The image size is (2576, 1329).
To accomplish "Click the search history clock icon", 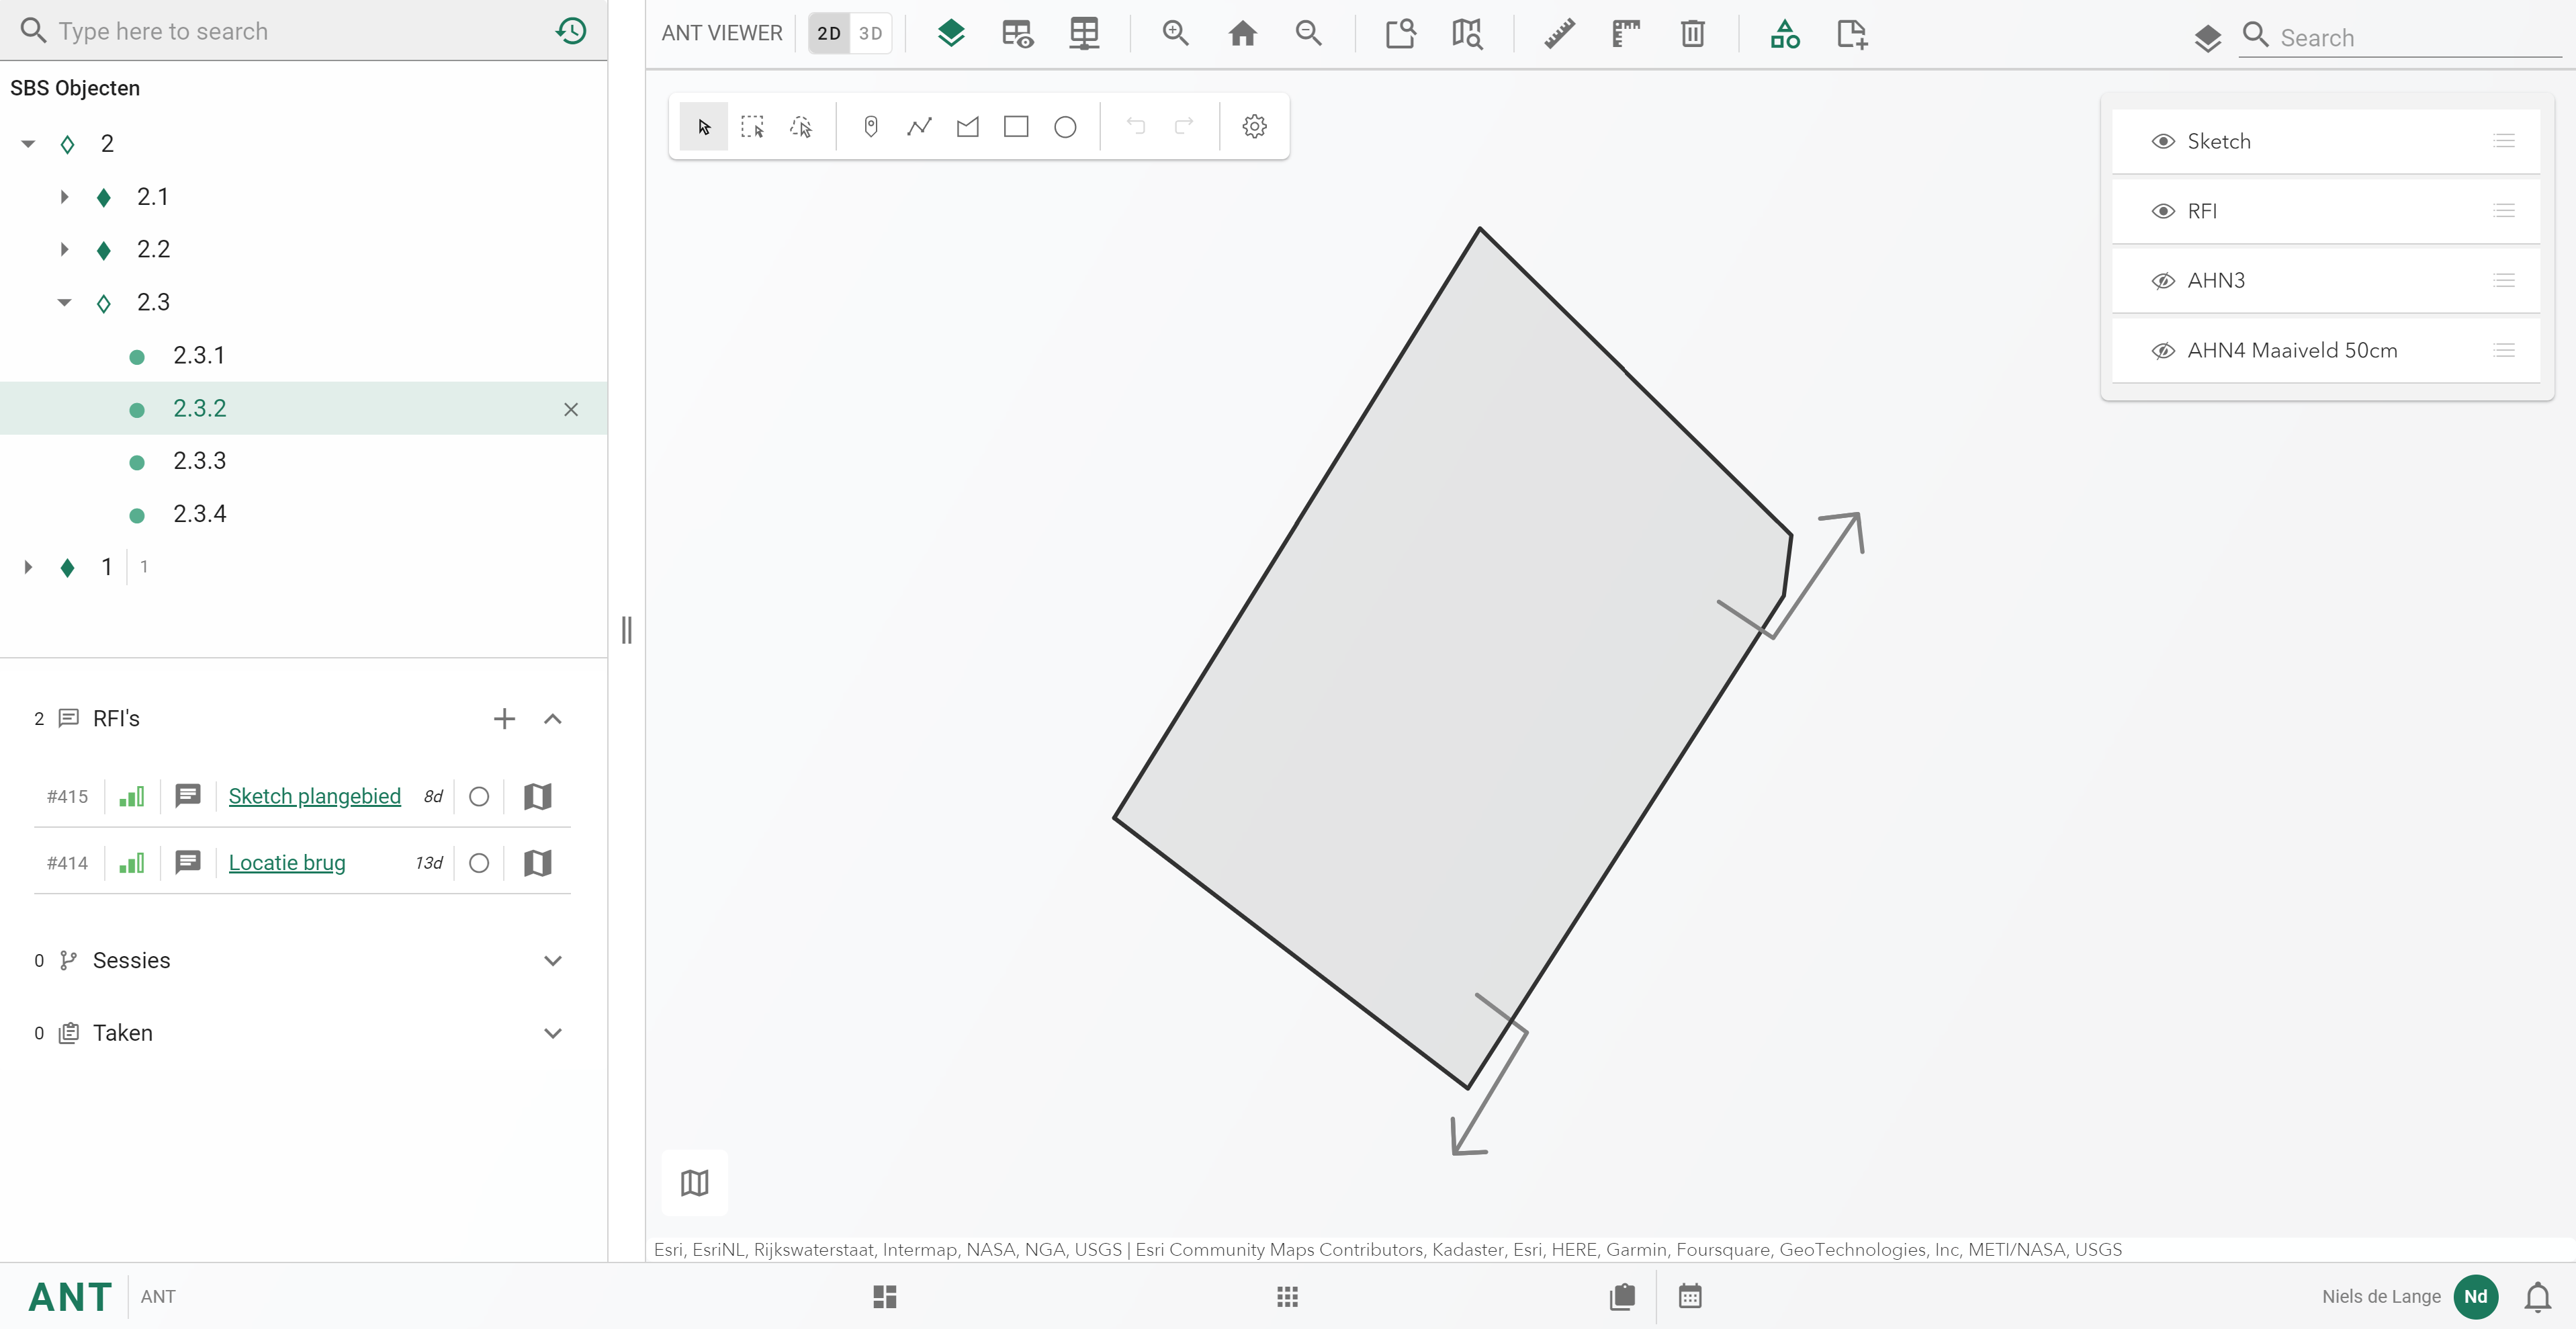I will tap(571, 30).
